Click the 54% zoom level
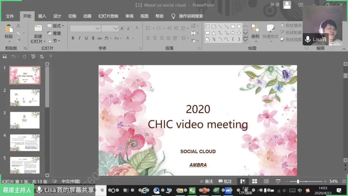348x196 pixels. coord(333,181)
